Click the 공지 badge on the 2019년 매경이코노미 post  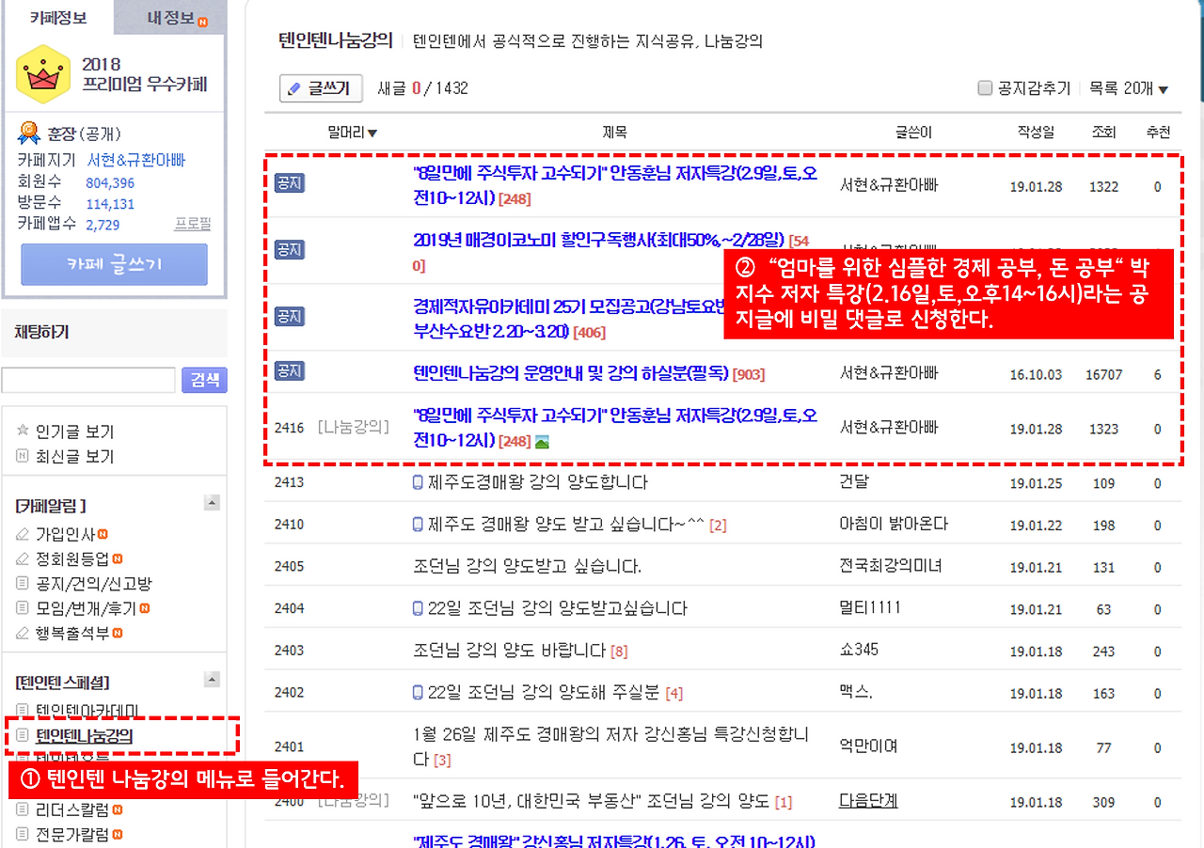pos(289,249)
